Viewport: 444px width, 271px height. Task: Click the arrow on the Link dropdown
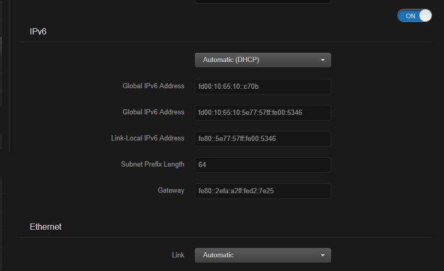tap(323, 255)
